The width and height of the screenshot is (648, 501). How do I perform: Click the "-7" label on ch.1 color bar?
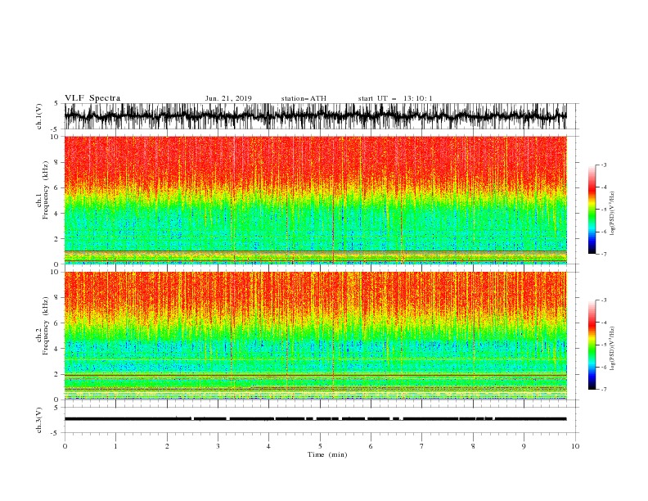pos(603,254)
